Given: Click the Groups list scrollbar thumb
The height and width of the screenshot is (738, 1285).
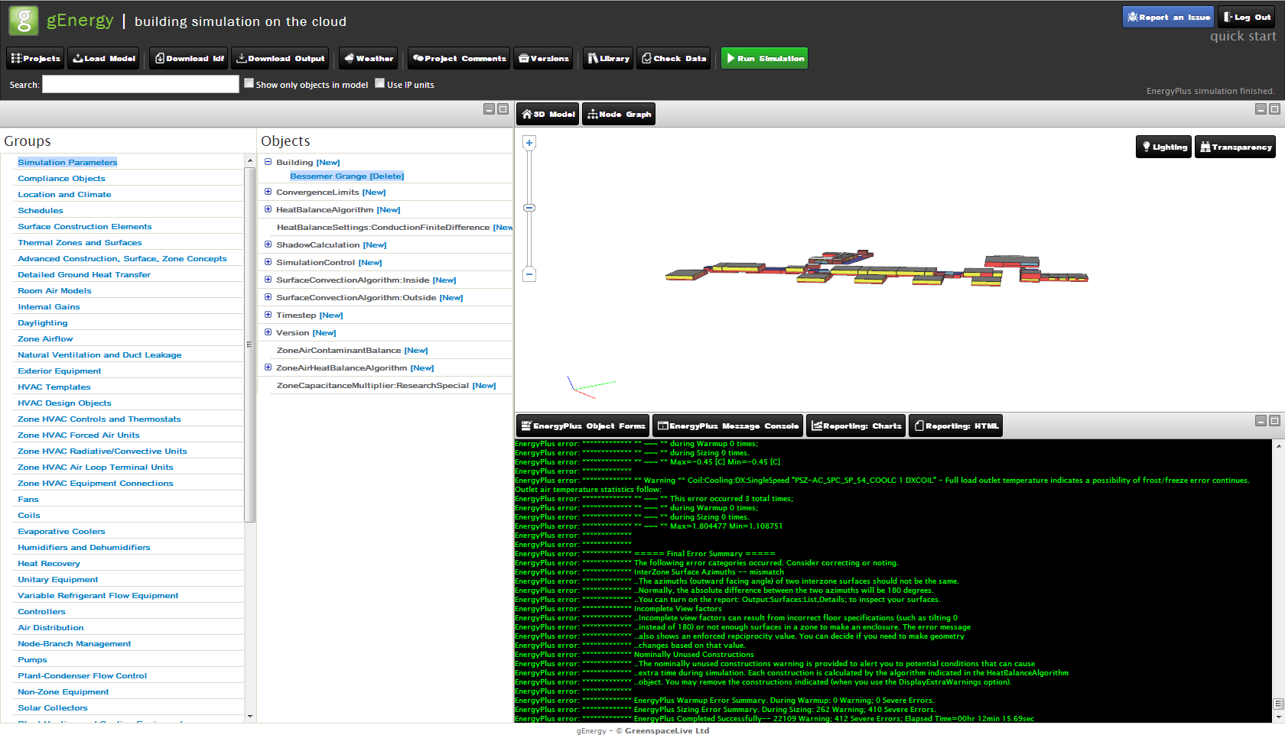Looking at the screenshot, I should [x=249, y=345].
